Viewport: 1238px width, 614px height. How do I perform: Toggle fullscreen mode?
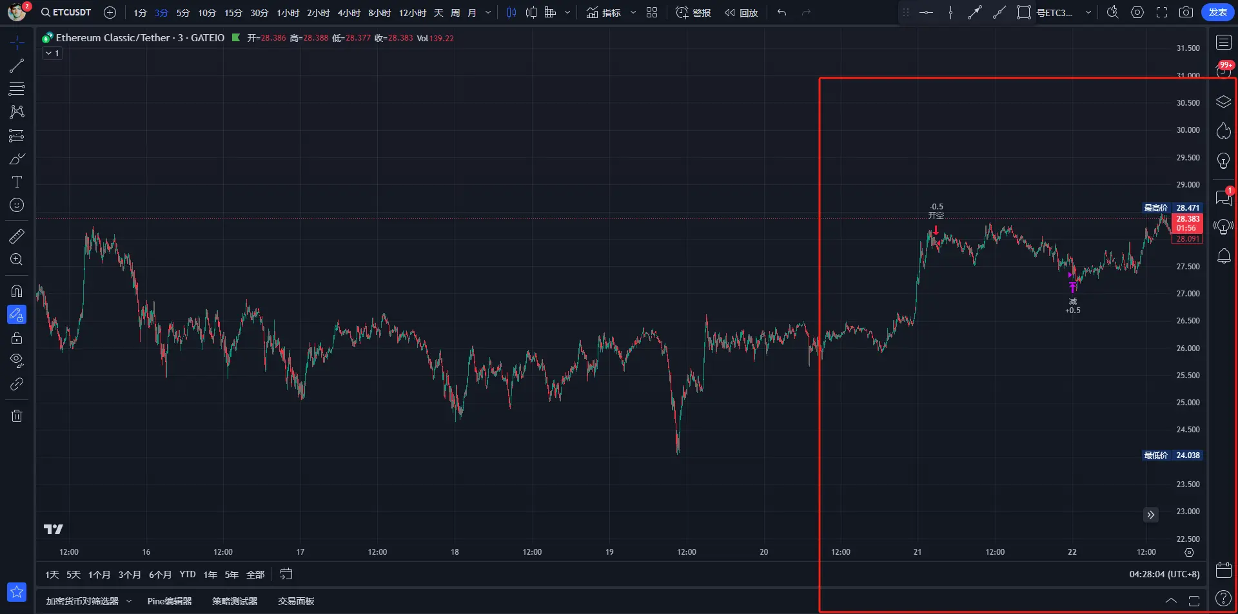click(1162, 12)
